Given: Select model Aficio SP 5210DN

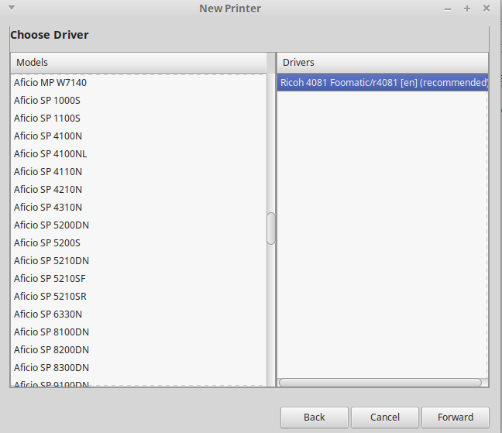Looking at the screenshot, I should (139, 261).
